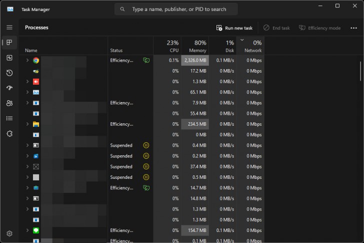Click the 55.4 MB memory cell
364x243 pixels.
click(x=195, y=113)
